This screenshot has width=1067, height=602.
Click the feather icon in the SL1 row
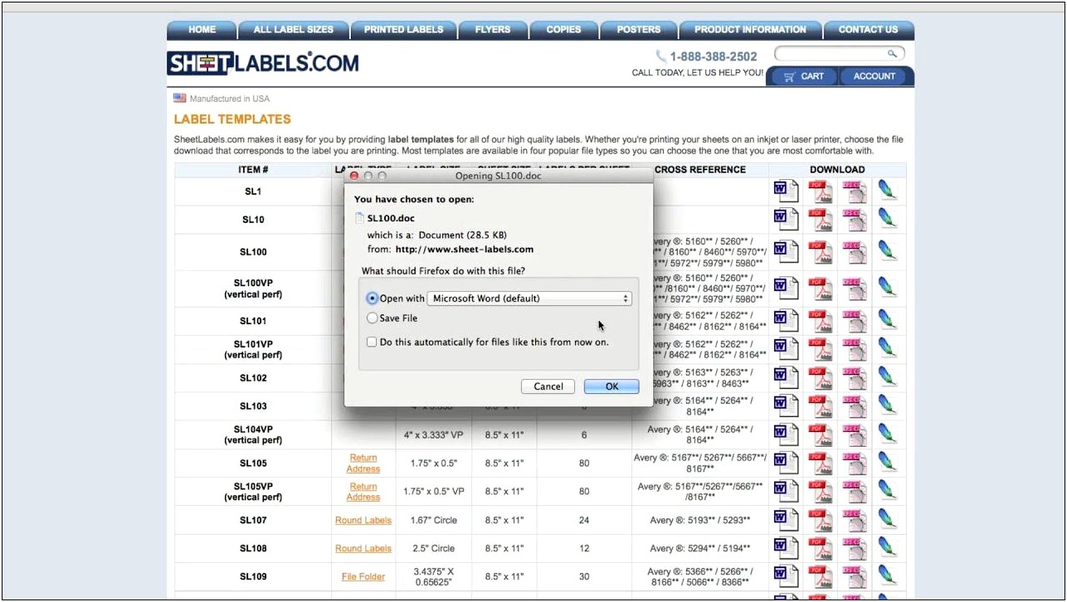click(887, 191)
